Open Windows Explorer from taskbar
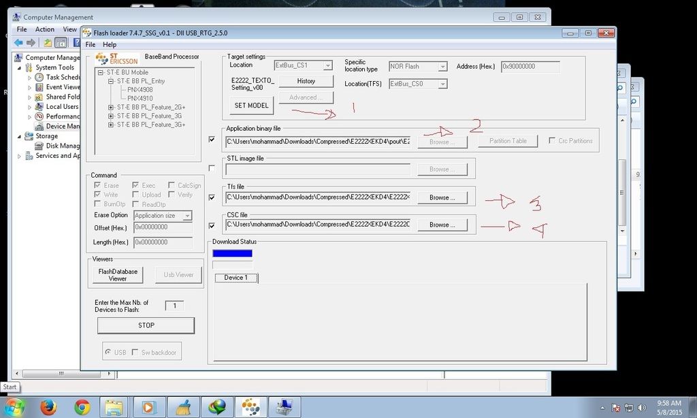The height and width of the screenshot is (418, 697). [114, 407]
